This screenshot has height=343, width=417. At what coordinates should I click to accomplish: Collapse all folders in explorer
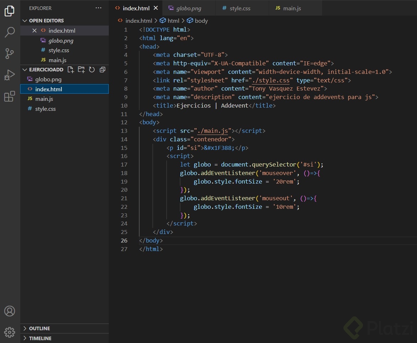102,70
